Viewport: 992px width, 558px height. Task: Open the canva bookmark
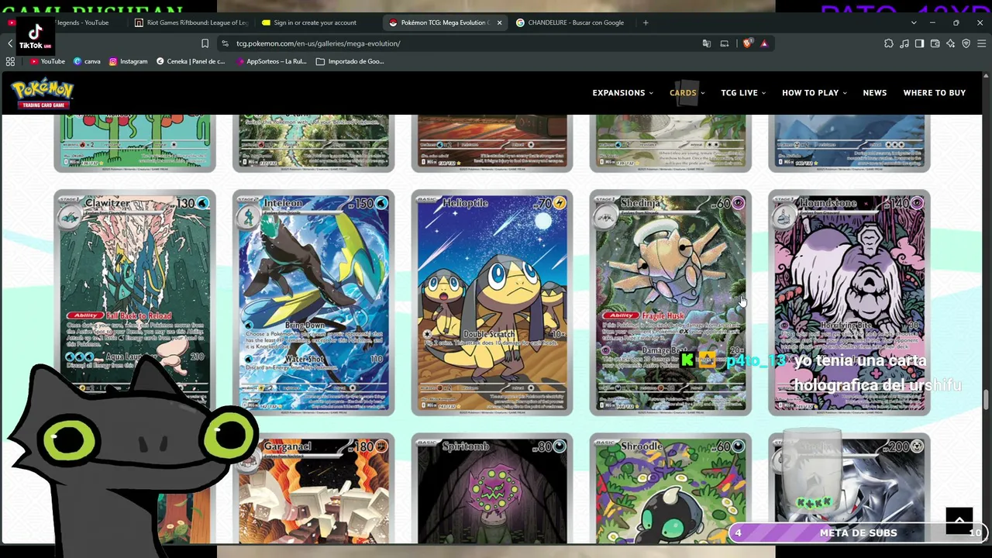click(87, 61)
